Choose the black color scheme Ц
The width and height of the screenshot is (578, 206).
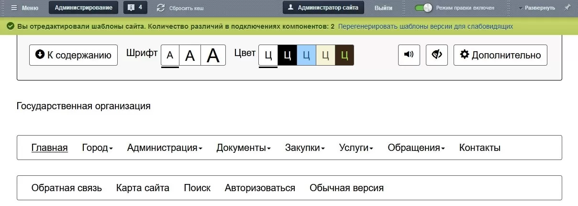(x=287, y=55)
